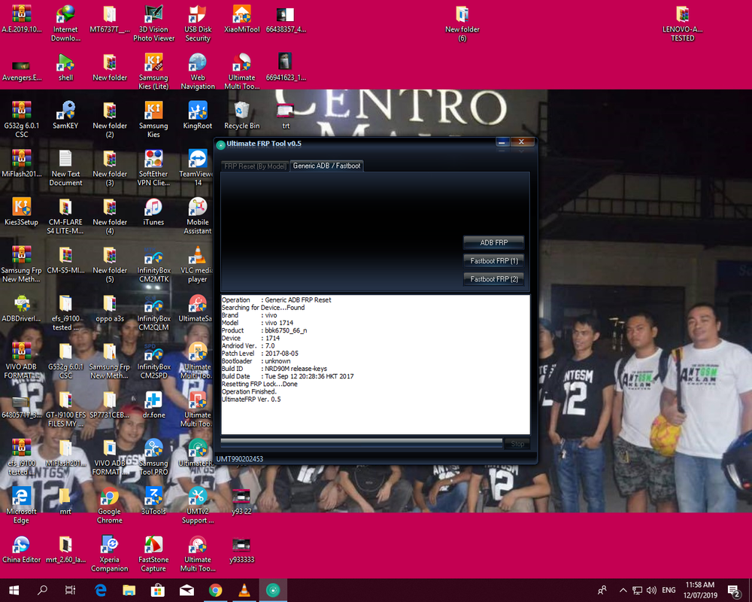Screen dimensions: 752x602
Task: Open the Recycle Bin icon
Action: point(241,115)
